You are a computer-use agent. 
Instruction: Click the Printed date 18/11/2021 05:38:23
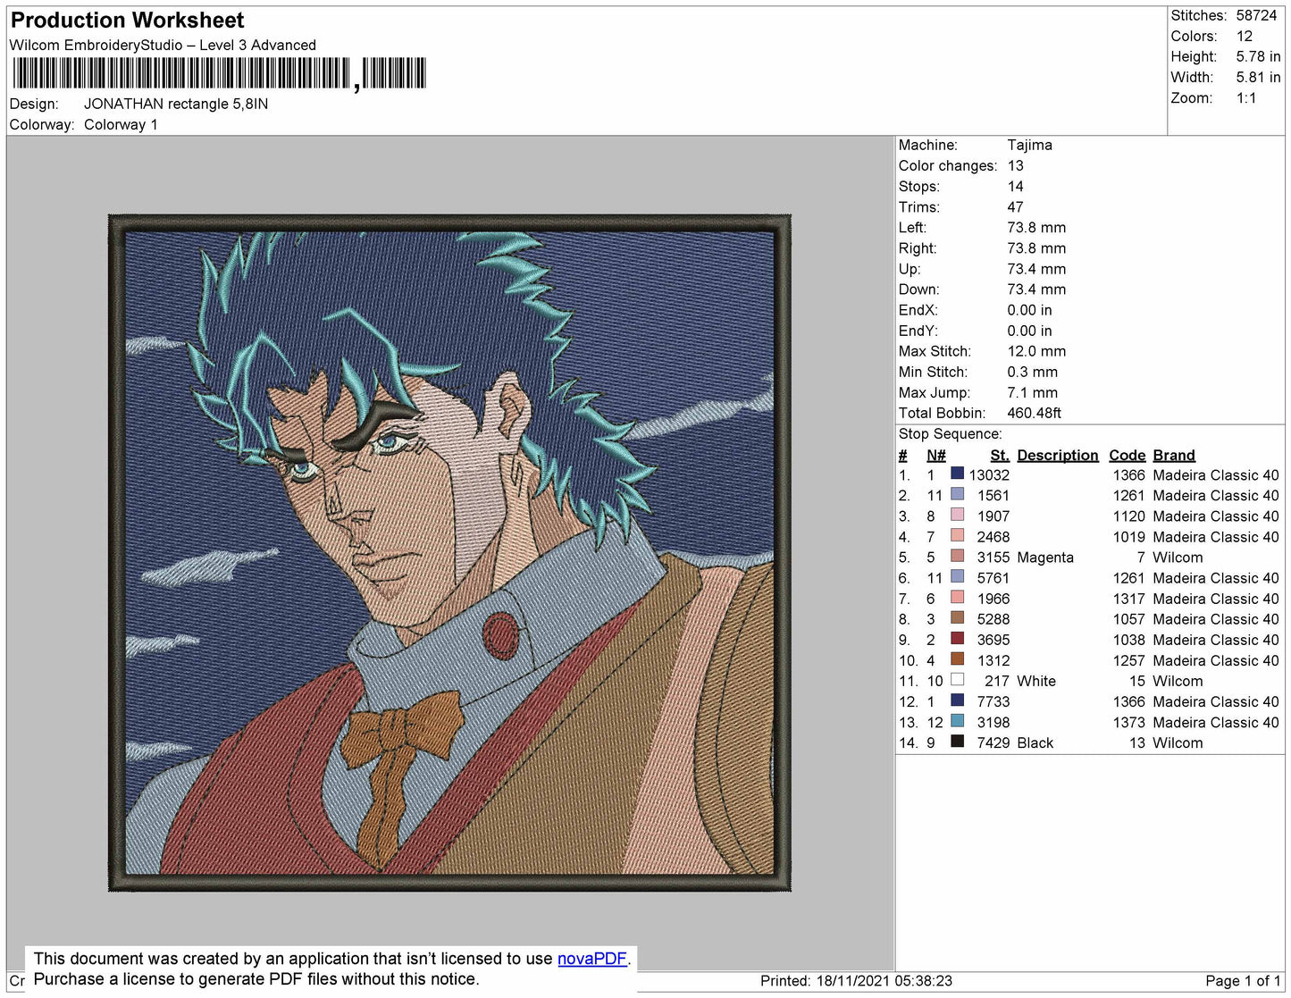coord(884,981)
